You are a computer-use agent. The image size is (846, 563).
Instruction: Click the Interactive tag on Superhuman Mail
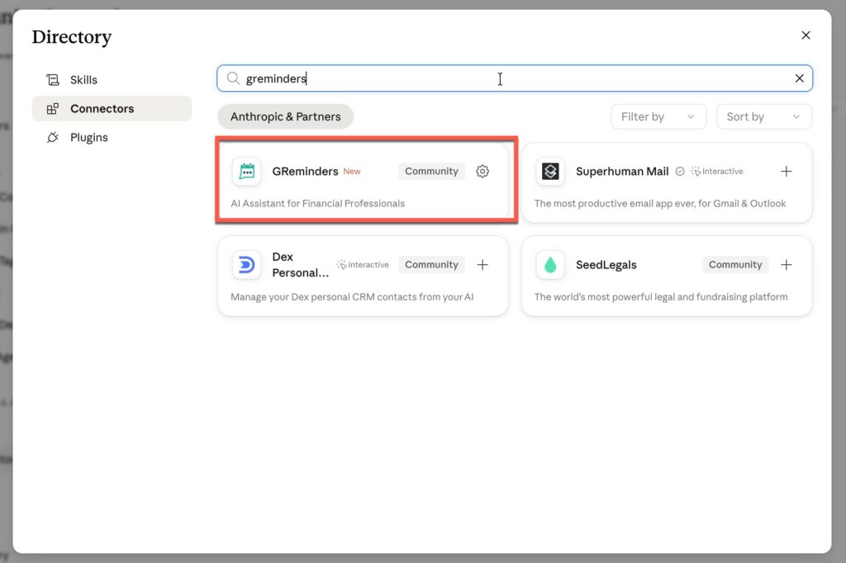point(717,172)
